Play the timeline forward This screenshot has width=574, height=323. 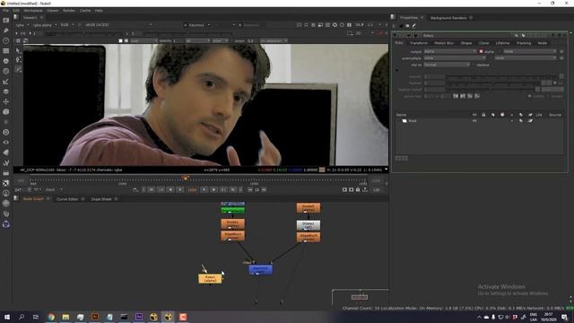(213, 189)
